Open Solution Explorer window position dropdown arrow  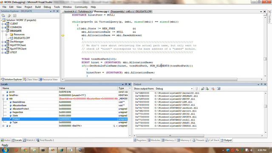[x=51, y=11]
